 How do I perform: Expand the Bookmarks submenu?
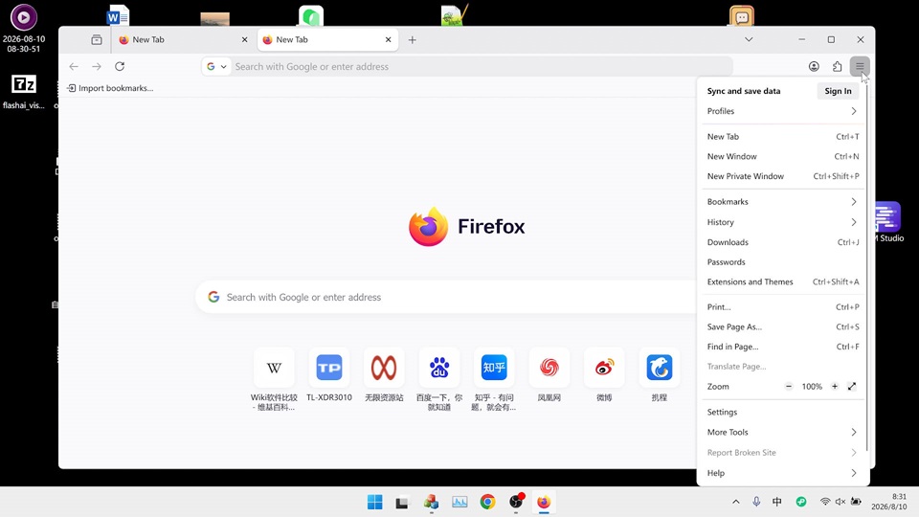[783, 202]
